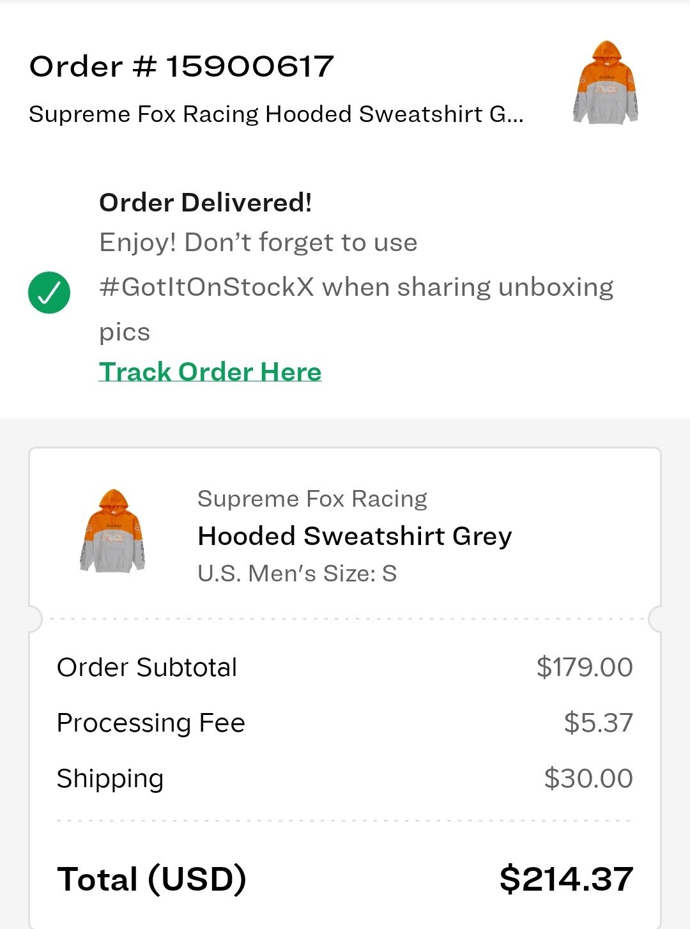
Task: Click the Total (USD) label
Action: (151, 879)
